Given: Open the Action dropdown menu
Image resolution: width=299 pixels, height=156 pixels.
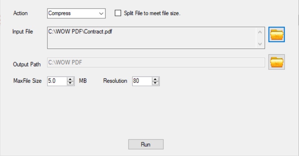Looking at the screenshot, I should tap(102, 14).
